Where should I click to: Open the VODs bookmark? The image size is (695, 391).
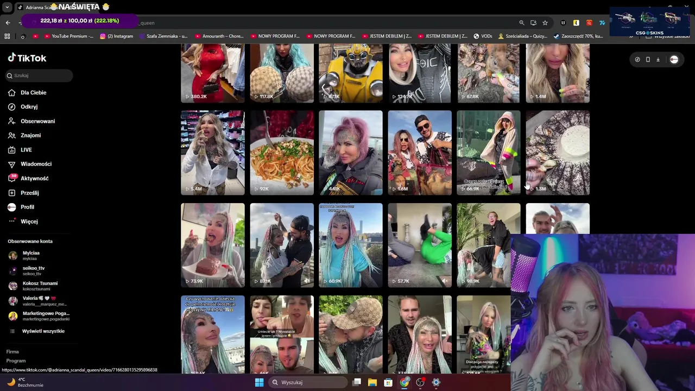coord(483,36)
